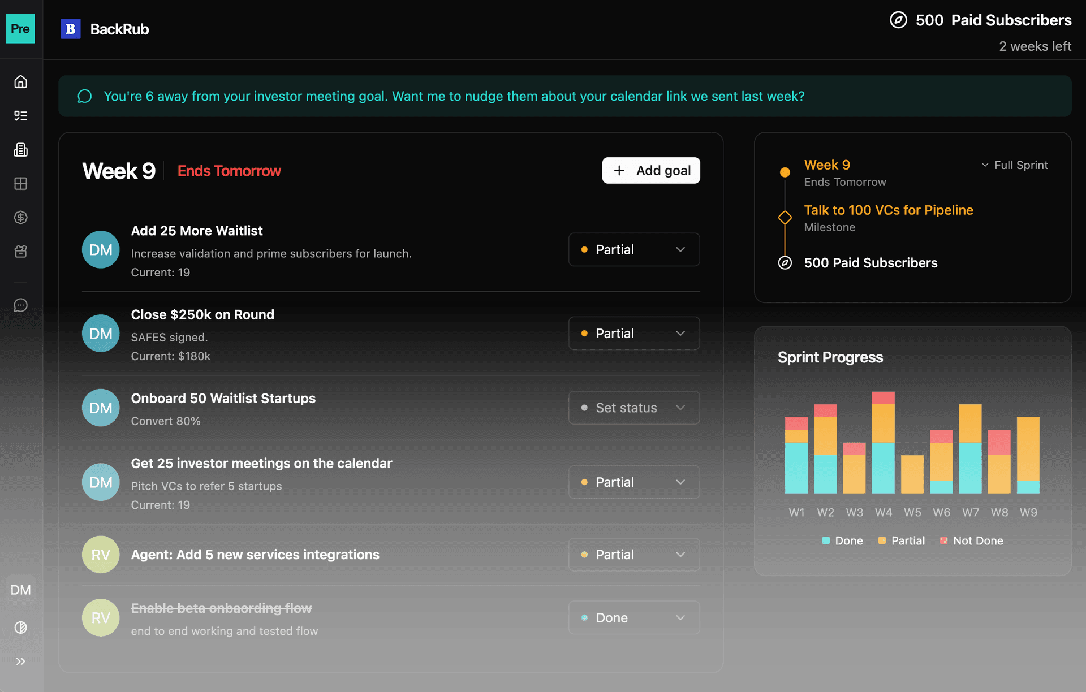Screen dimensions: 1086x692
Task: Click the compass icon next to 500 Paid Subscribers
Action: coord(899,20)
